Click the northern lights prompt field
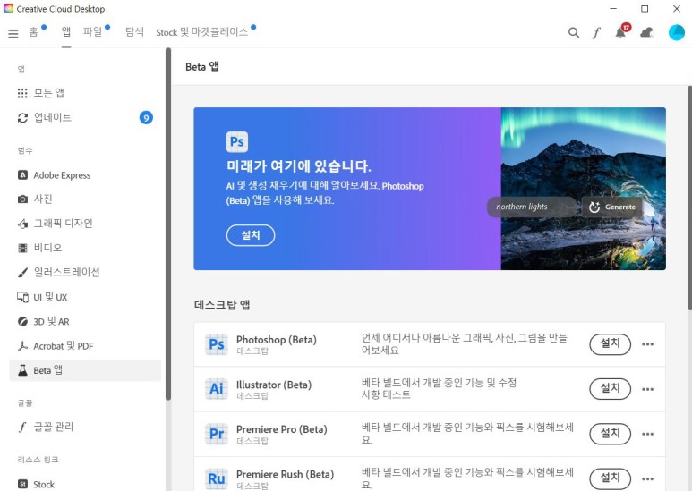 pyautogui.click(x=532, y=207)
